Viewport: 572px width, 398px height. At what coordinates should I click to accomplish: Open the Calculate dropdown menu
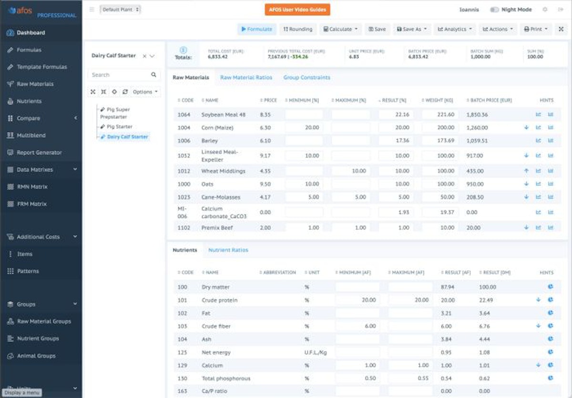pos(340,29)
